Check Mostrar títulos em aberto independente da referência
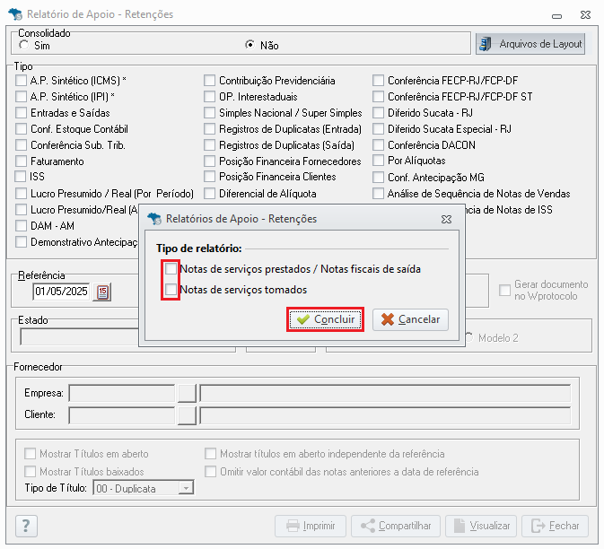Screen dimensions: 604x549 [210, 454]
